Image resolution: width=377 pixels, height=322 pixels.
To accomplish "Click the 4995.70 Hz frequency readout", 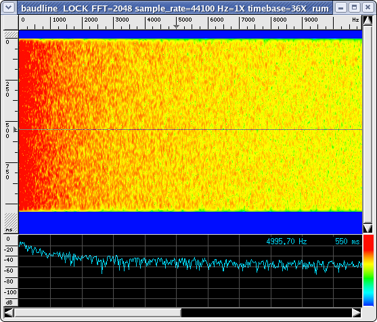I will (286, 241).
